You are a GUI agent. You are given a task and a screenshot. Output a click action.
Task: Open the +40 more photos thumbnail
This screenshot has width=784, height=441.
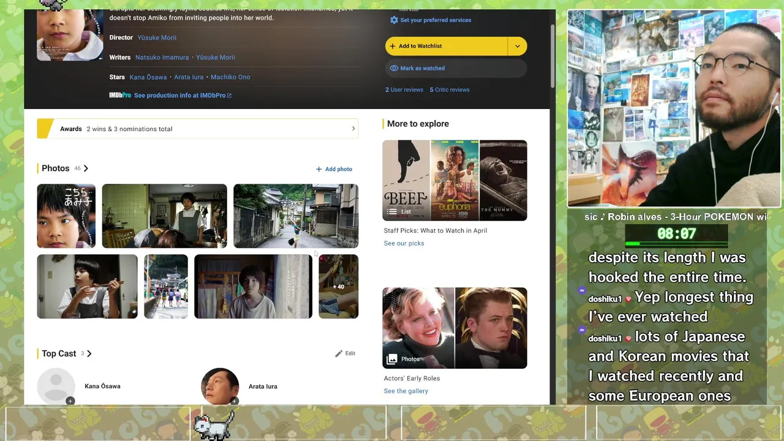point(339,287)
